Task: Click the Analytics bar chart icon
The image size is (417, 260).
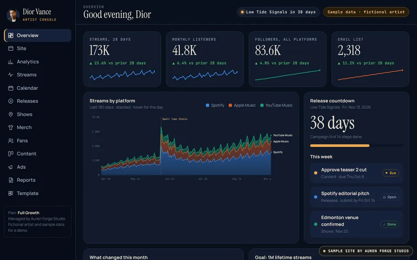Action: [x=10, y=62]
